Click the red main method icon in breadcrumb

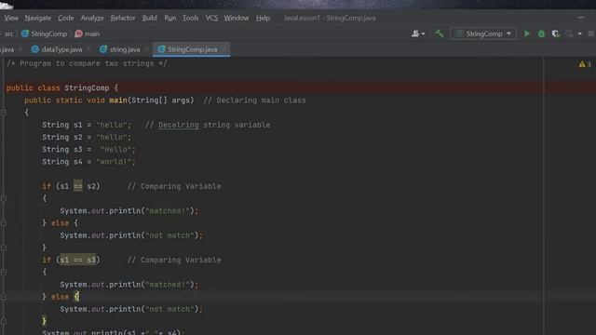78,33
